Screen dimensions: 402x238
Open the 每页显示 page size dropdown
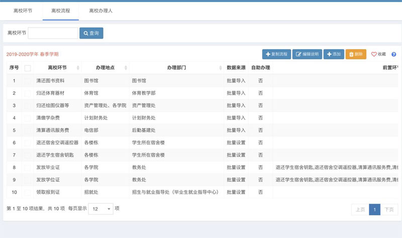click(x=102, y=208)
